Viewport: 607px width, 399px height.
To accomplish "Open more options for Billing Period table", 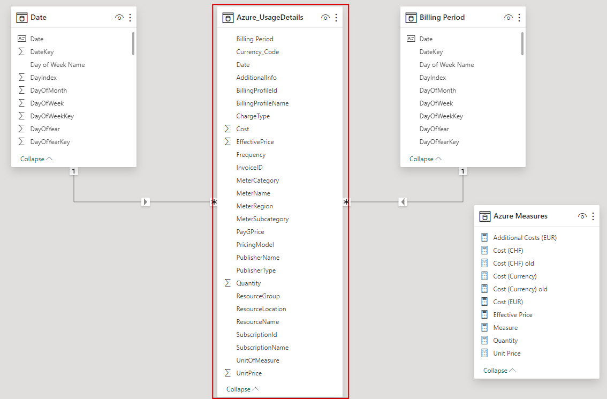I will click(x=519, y=18).
